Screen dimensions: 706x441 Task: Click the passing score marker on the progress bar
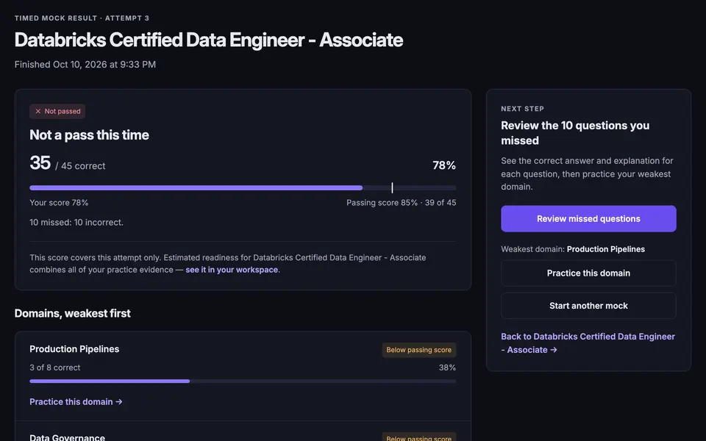[392, 187]
